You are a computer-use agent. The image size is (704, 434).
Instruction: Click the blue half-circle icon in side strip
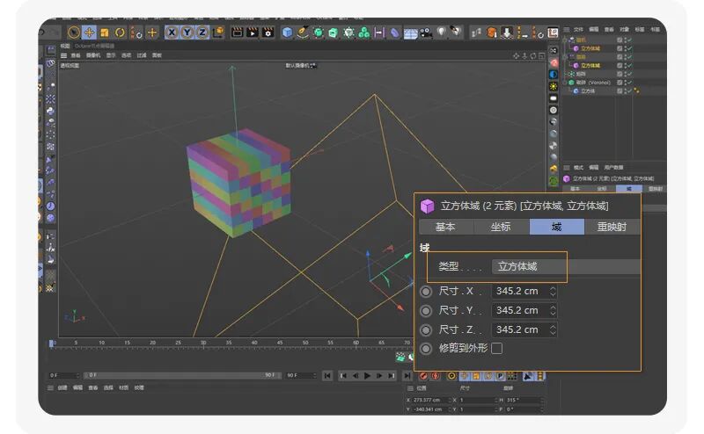(554, 75)
